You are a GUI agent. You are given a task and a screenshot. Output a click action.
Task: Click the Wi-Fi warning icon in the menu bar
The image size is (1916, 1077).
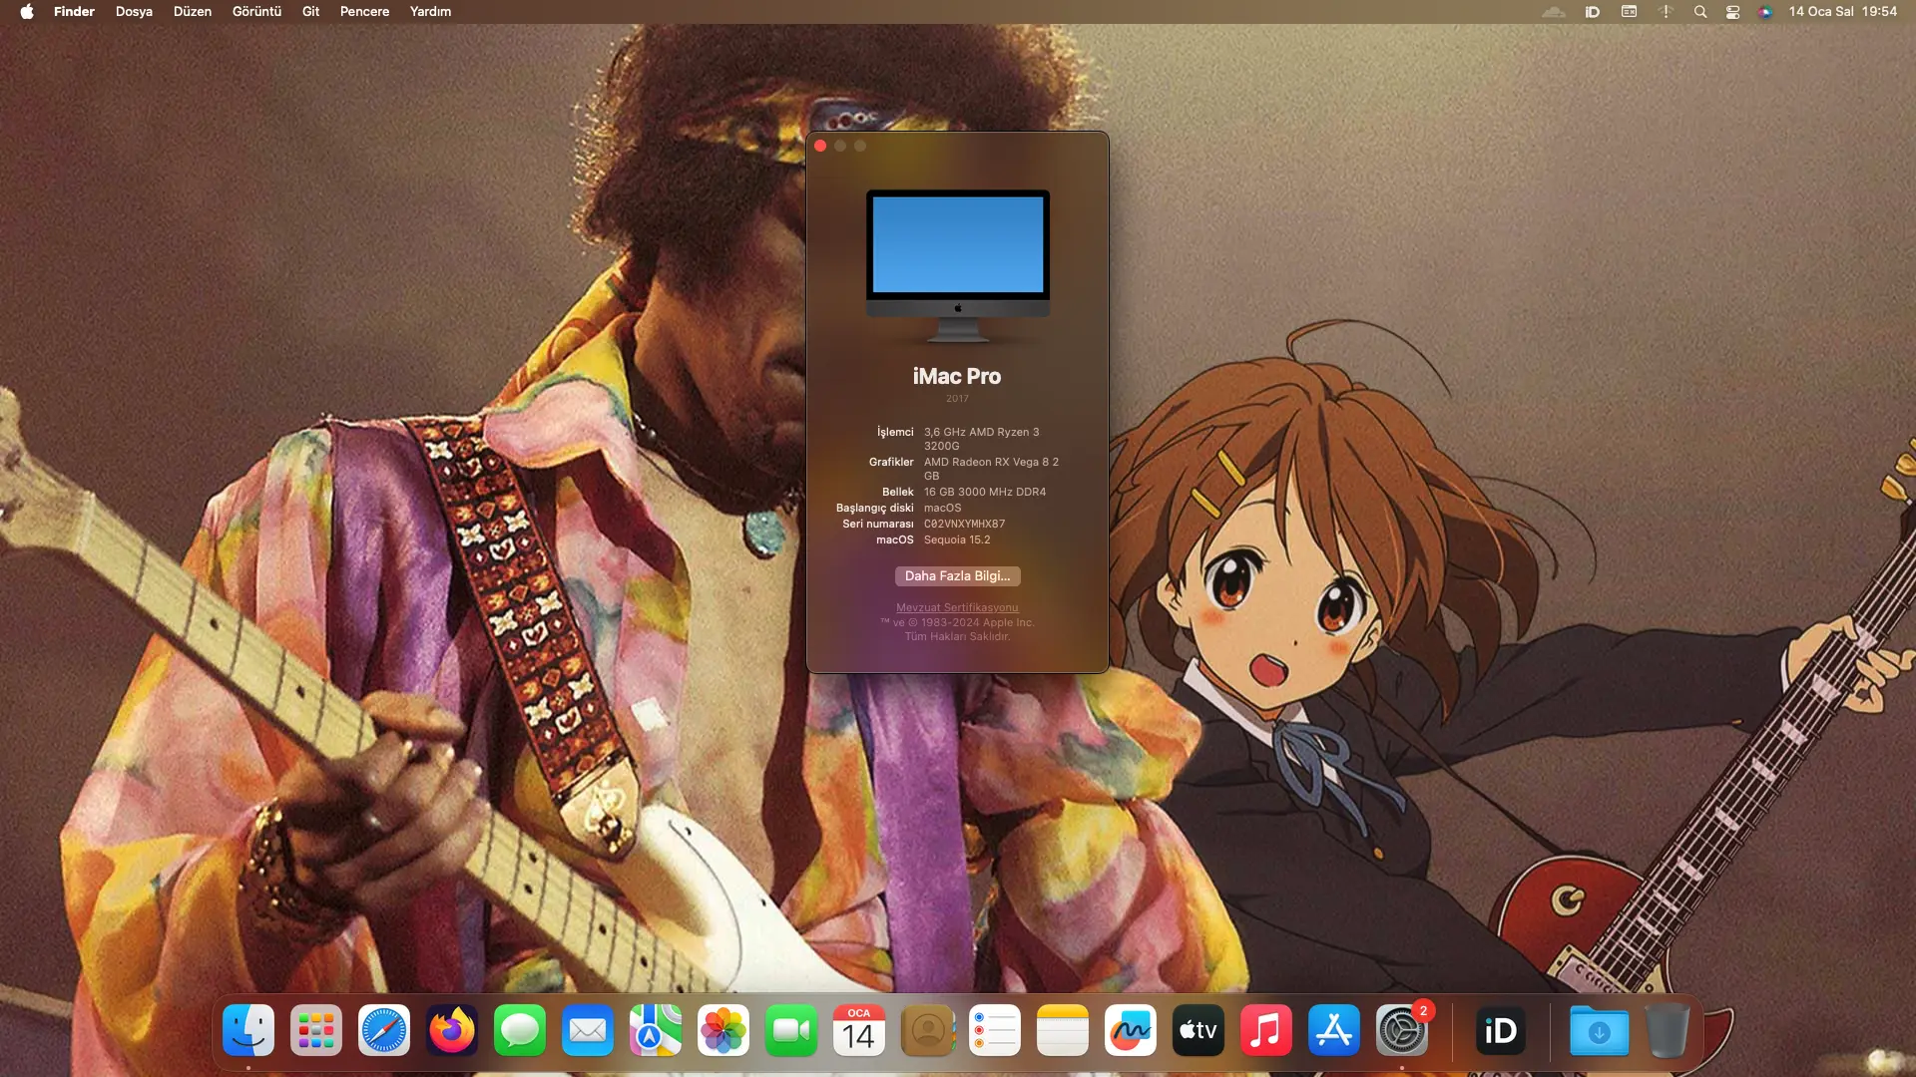pyautogui.click(x=1666, y=12)
